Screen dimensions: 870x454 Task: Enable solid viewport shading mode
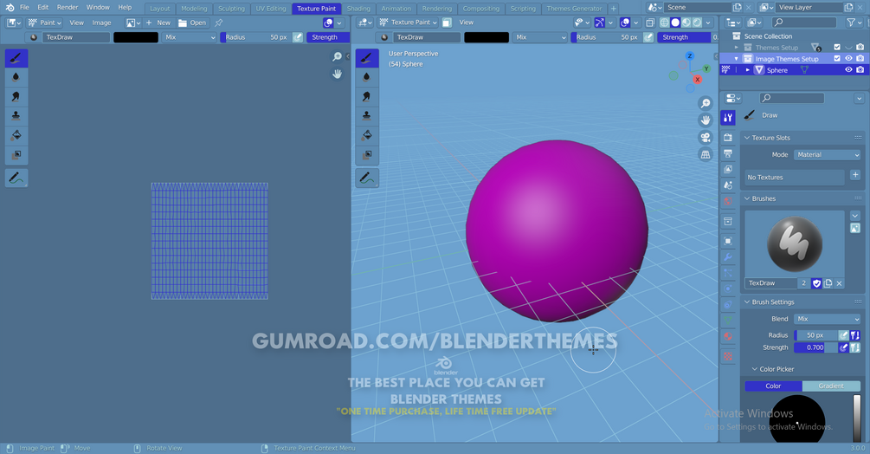pos(675,23)
